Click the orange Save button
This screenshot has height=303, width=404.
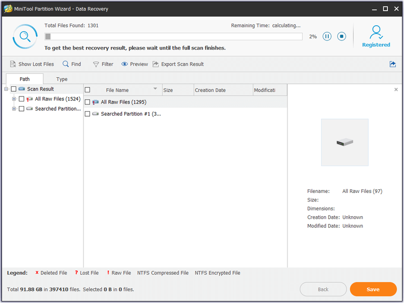373,289
